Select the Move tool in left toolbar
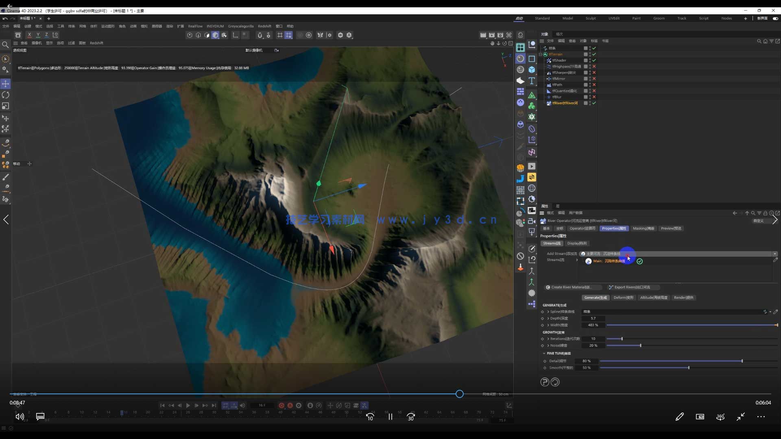 6,84
